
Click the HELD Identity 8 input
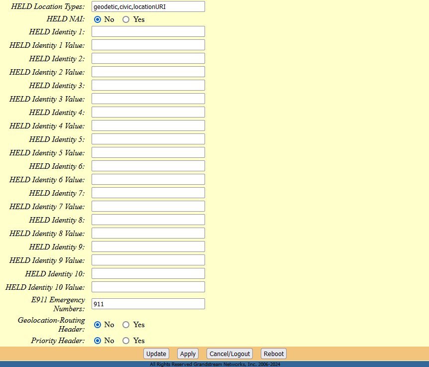[148, 220]
